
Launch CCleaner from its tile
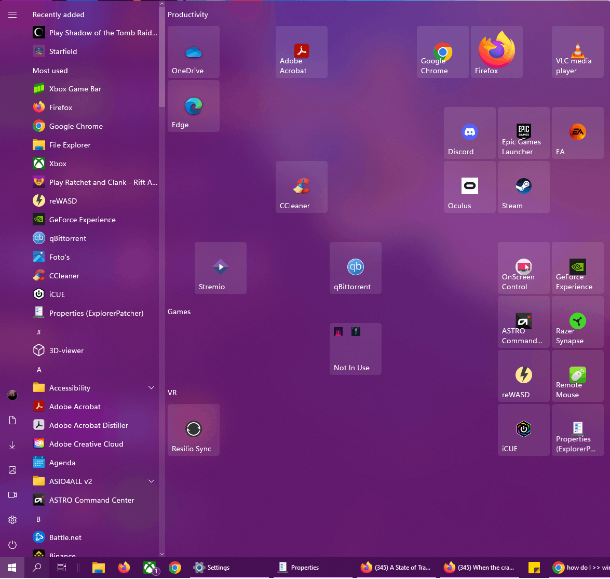point(301,187)
